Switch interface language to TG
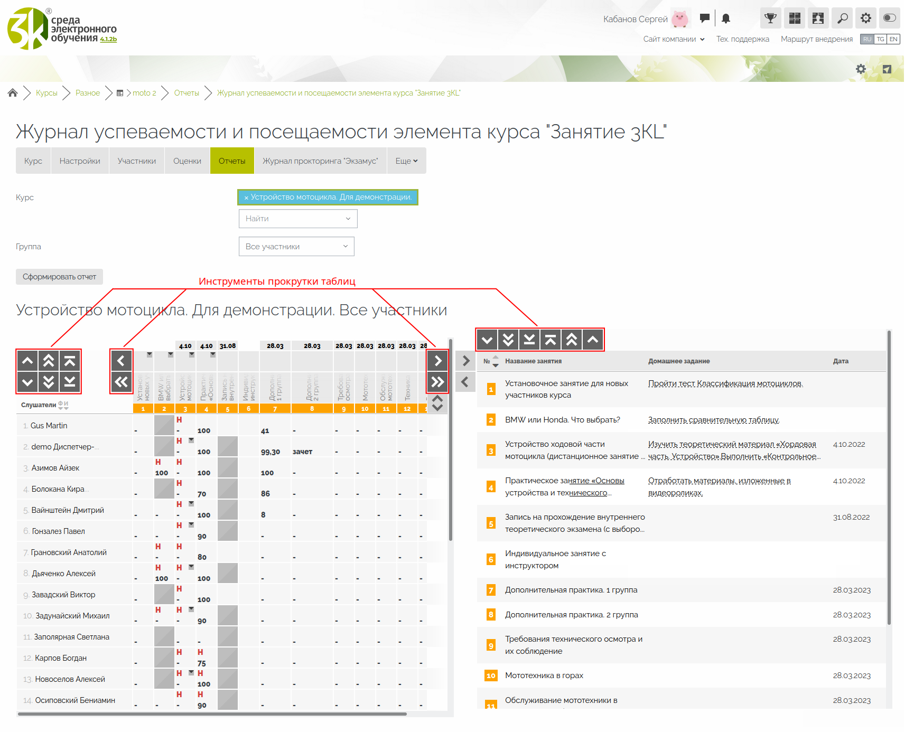The width and height of the screenshot is (914, 732). [880, 39]
